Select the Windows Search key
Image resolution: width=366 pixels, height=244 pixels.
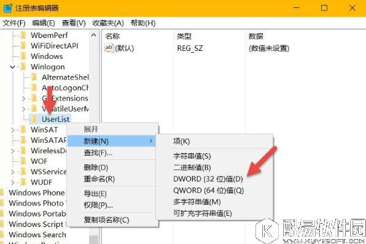tap(37, 234)
